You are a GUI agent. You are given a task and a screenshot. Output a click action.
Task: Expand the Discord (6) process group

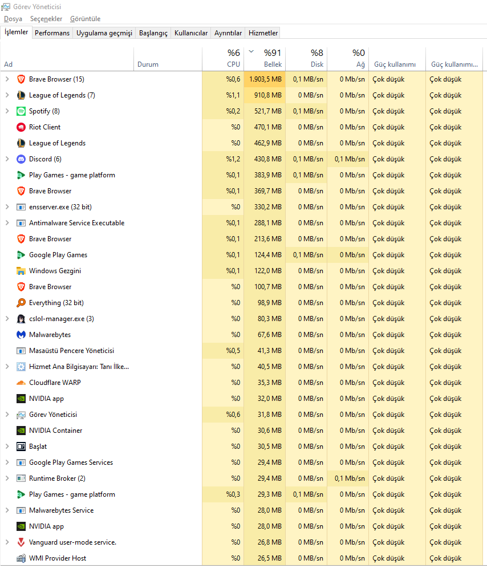pyautogui.click(x=7, y=159)
